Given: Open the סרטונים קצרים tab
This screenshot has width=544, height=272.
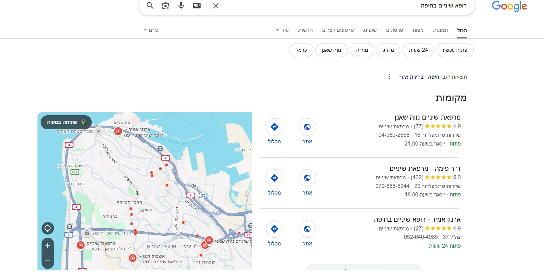Looking at the screenshot, I should coord(338,30).
